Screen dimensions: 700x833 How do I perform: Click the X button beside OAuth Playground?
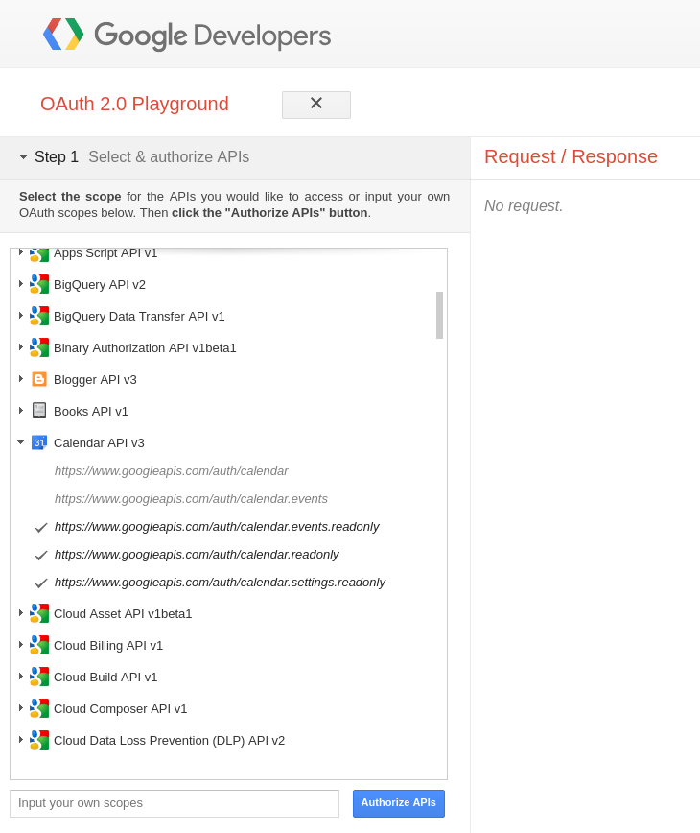click(x=316, y=104)
